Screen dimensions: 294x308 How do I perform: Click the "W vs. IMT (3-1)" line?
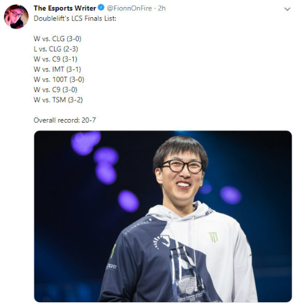pos(57,69)
